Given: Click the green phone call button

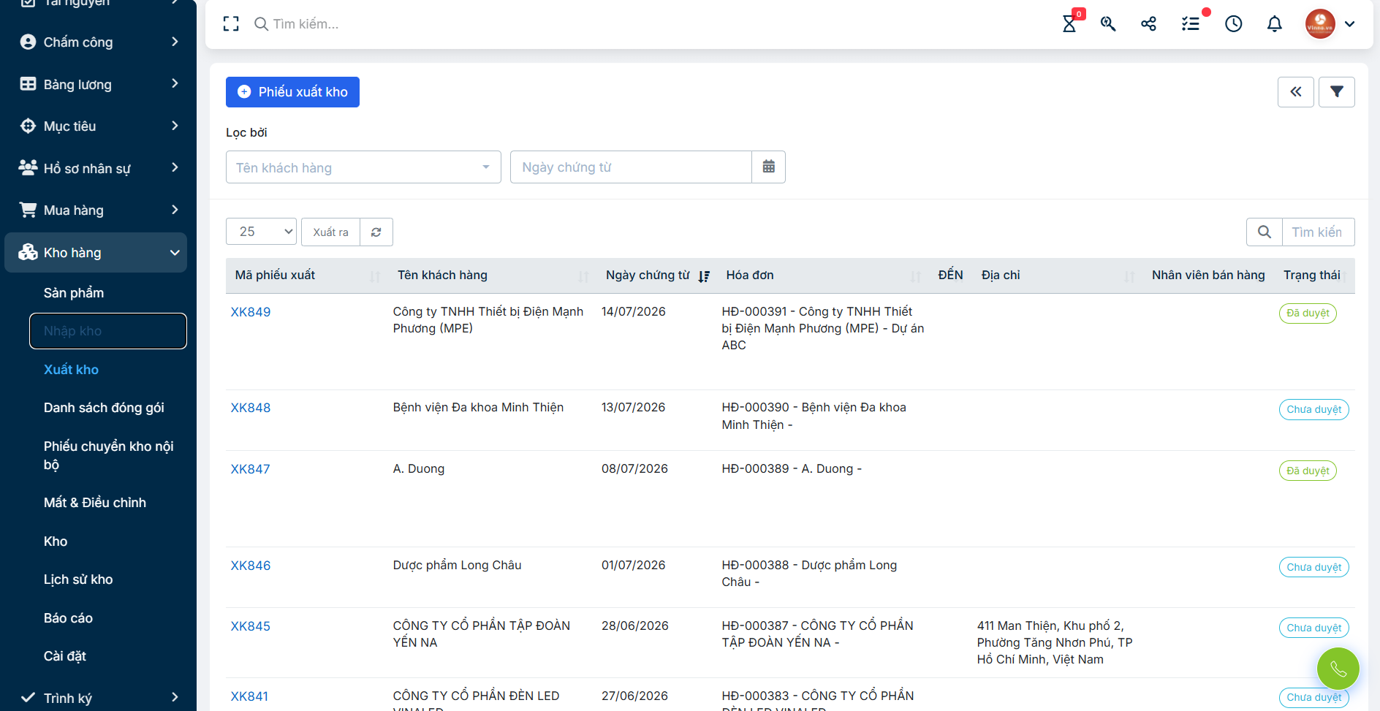Looking at the screenshot, I should point(1338,669).
